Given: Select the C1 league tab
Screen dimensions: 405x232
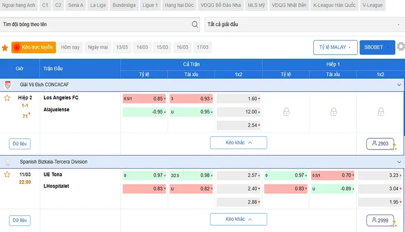Looking at the screenshot, I should point(45,5).
